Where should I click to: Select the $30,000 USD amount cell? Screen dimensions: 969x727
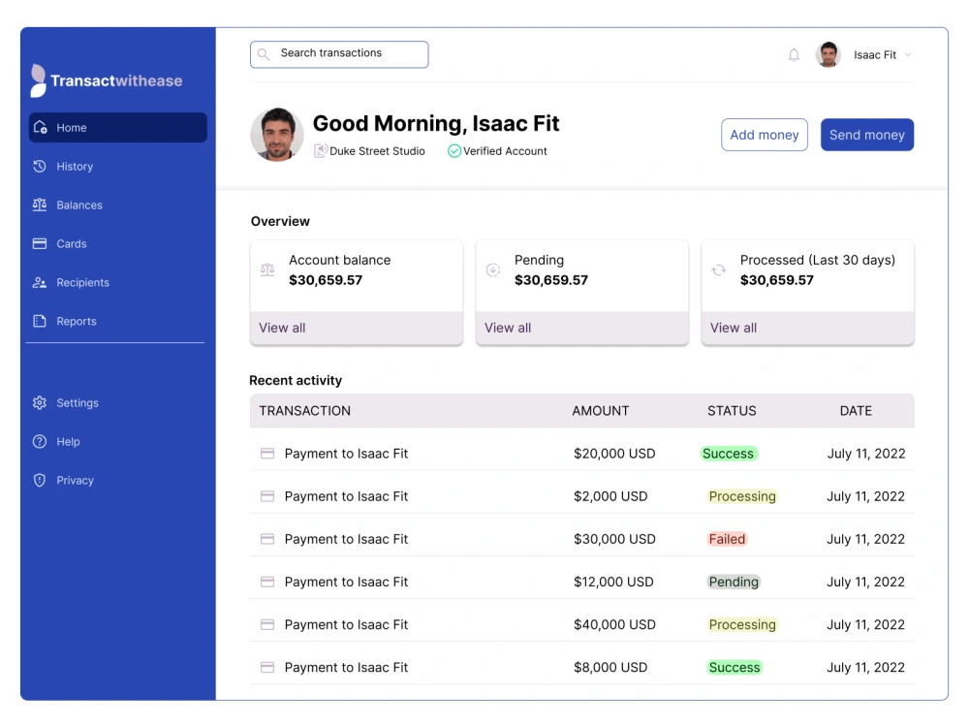(x=614, y=539)
